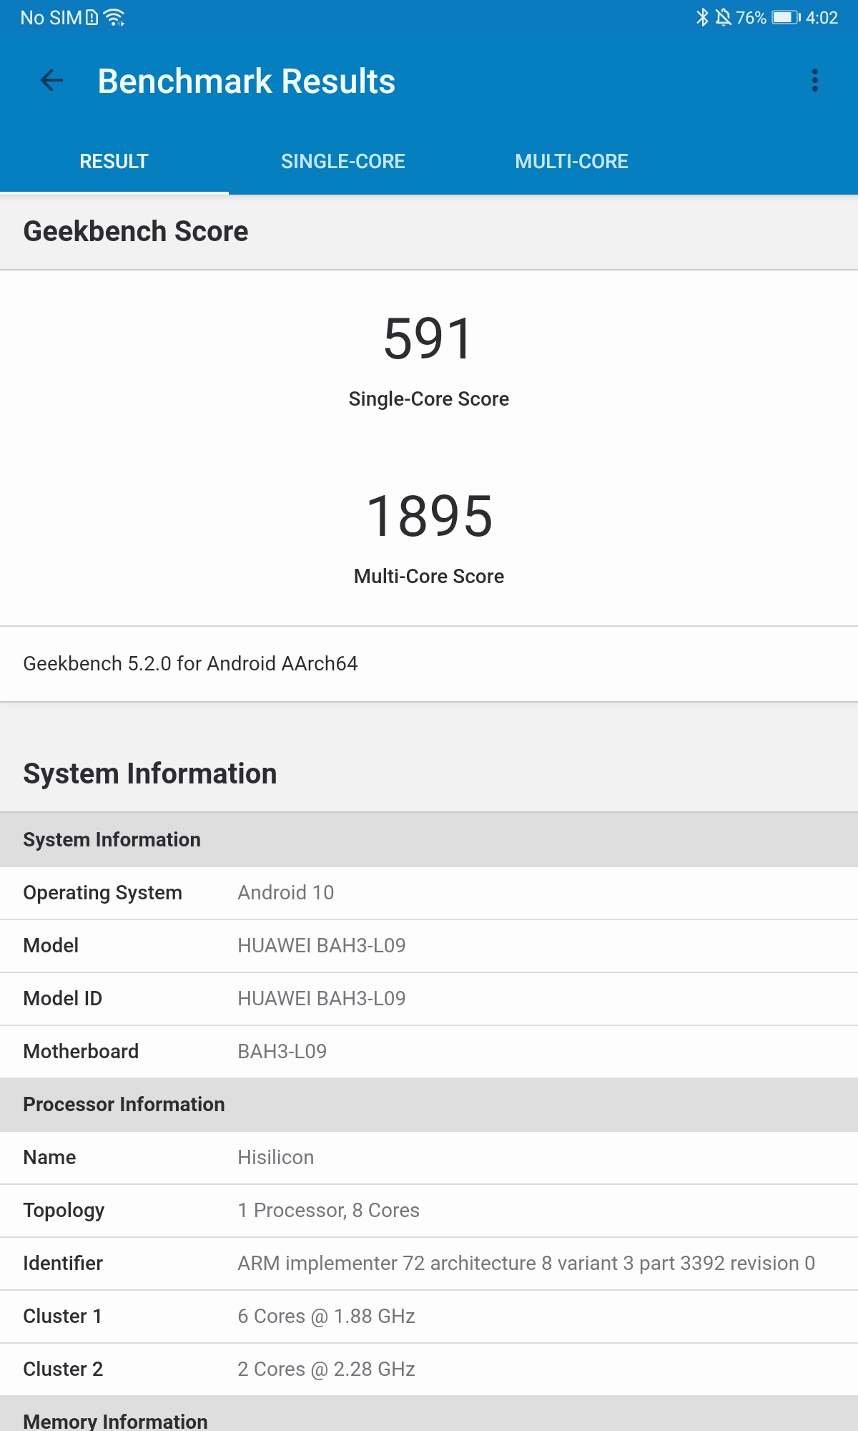Select the RESULT tab
The height and width of the screenshot is (1431, 858).
click(x=114, y=162)
